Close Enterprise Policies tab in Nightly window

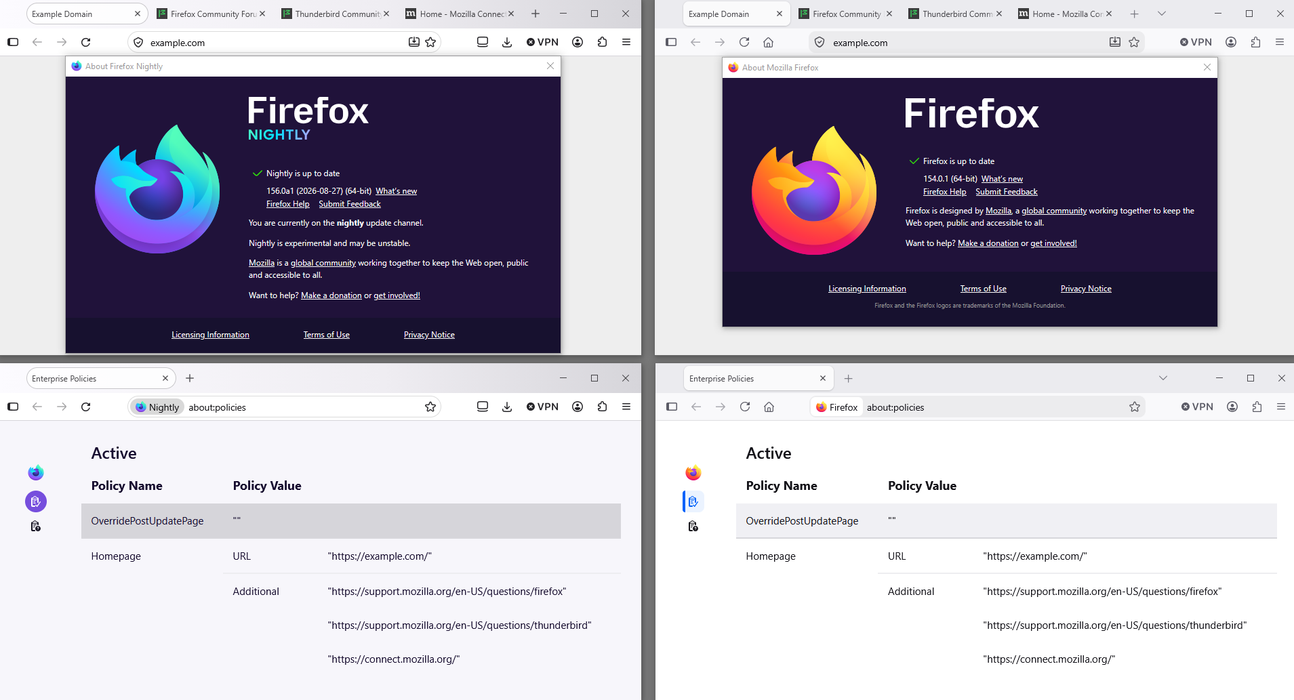[x=165, y=378]
